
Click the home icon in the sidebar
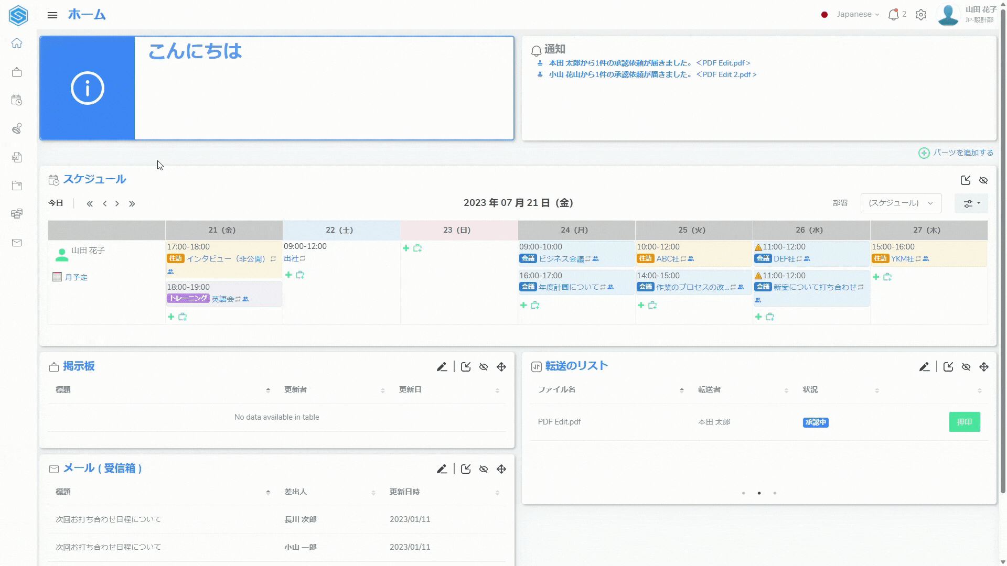pyautogui.click(x=17, y=43)
